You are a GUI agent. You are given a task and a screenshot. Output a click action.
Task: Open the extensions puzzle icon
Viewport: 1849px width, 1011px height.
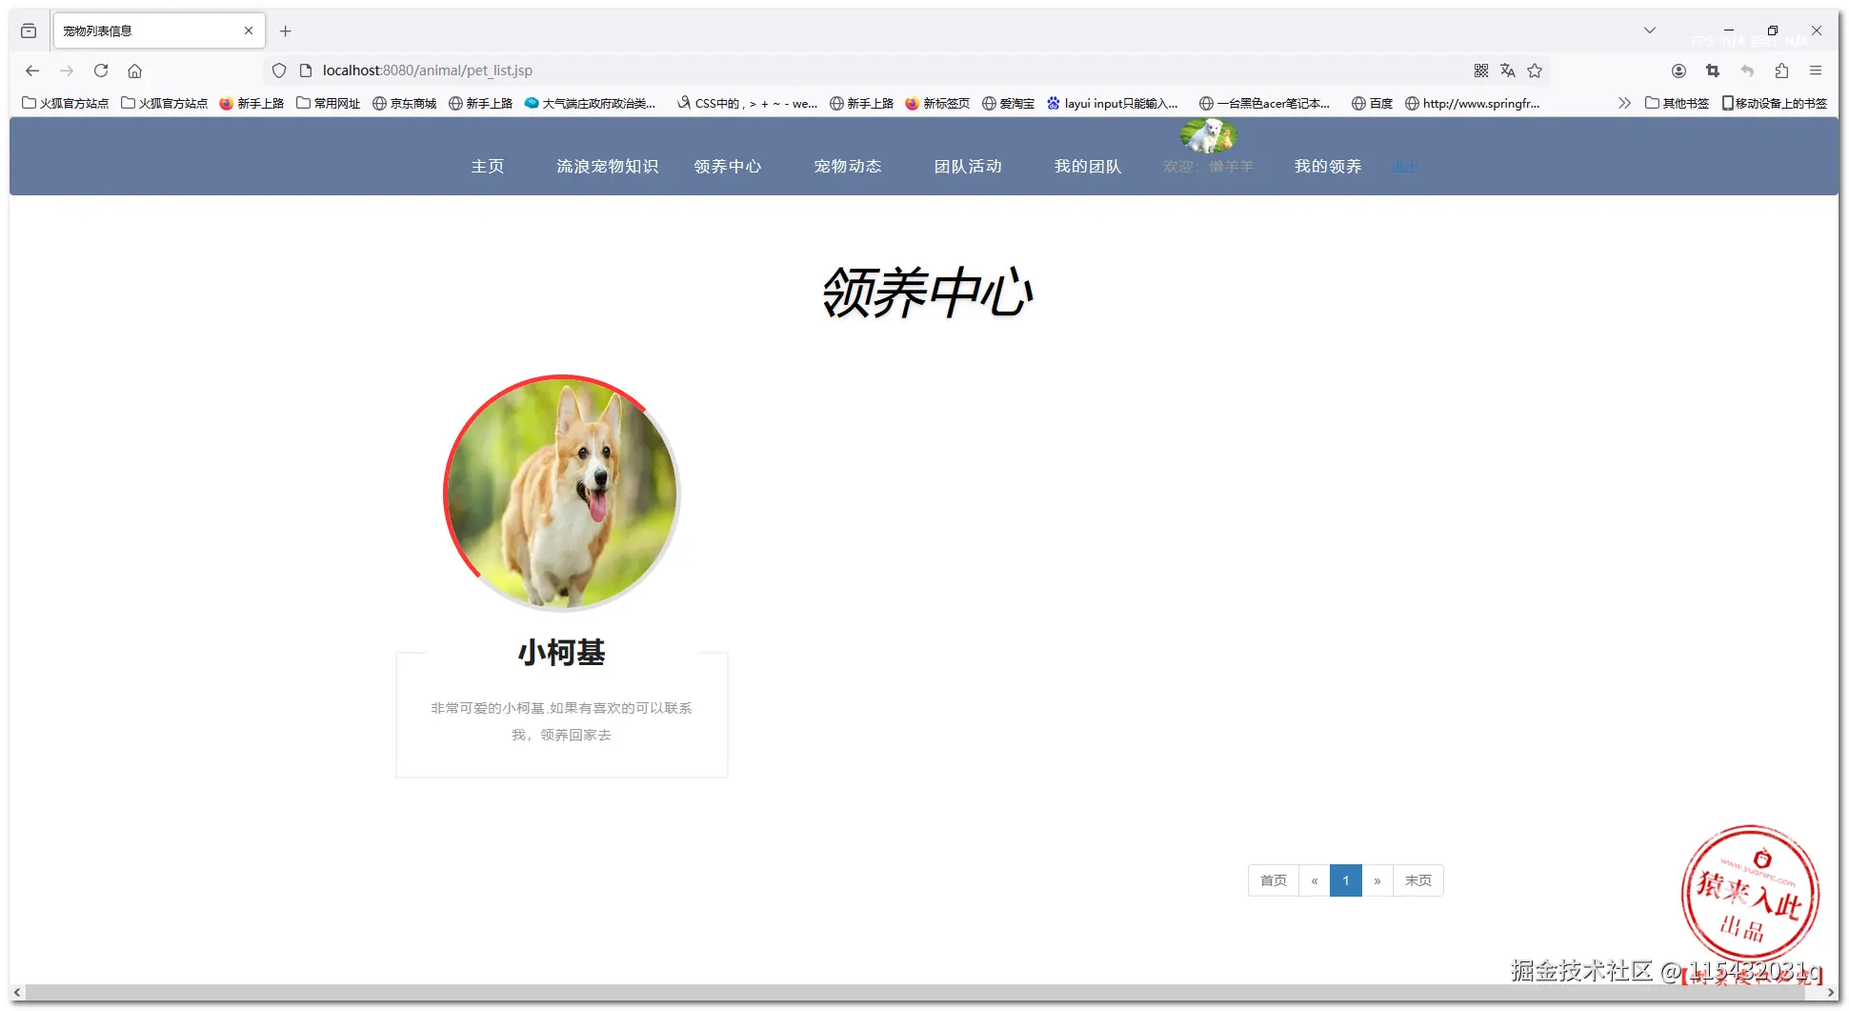1782,71
